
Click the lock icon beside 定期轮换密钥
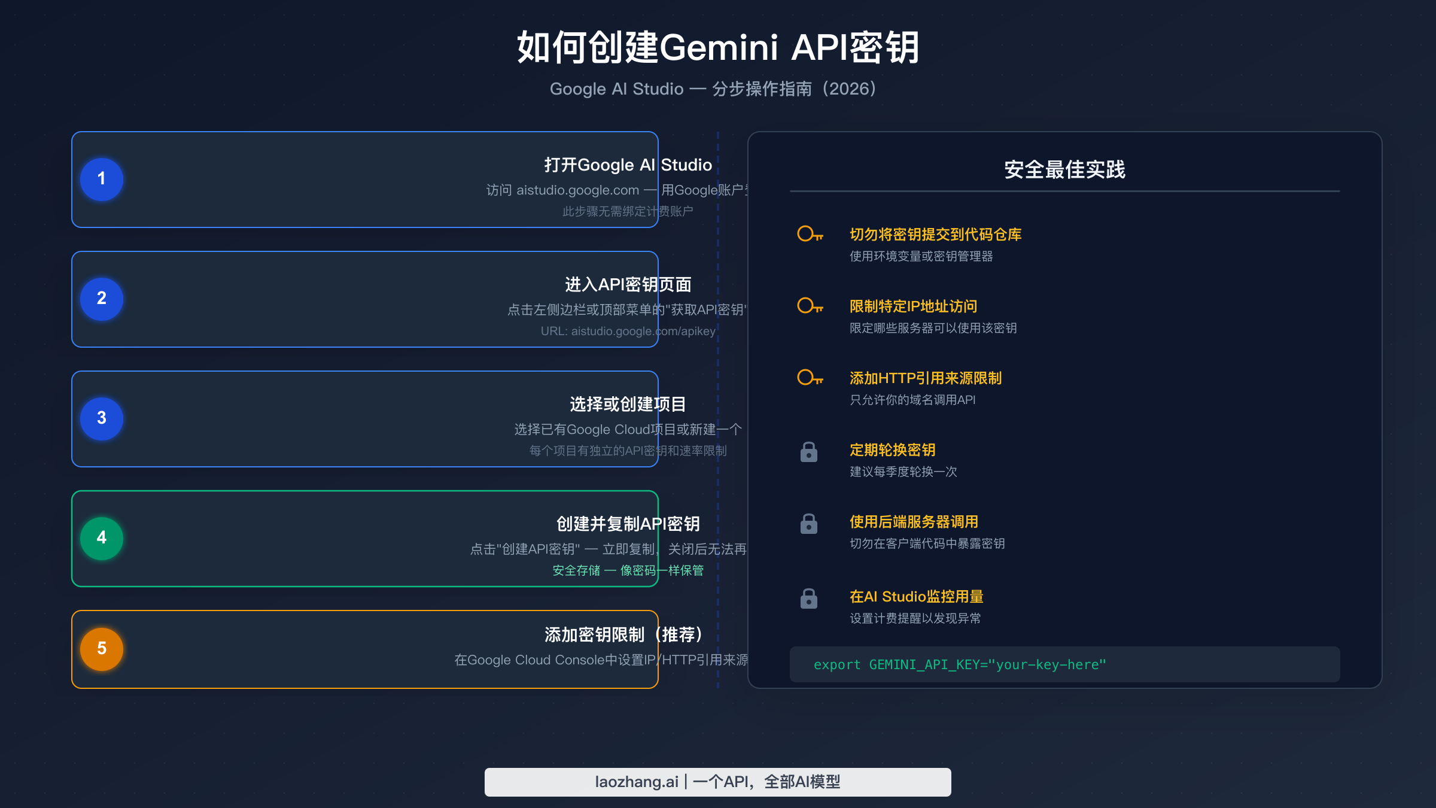coord(809,452)
